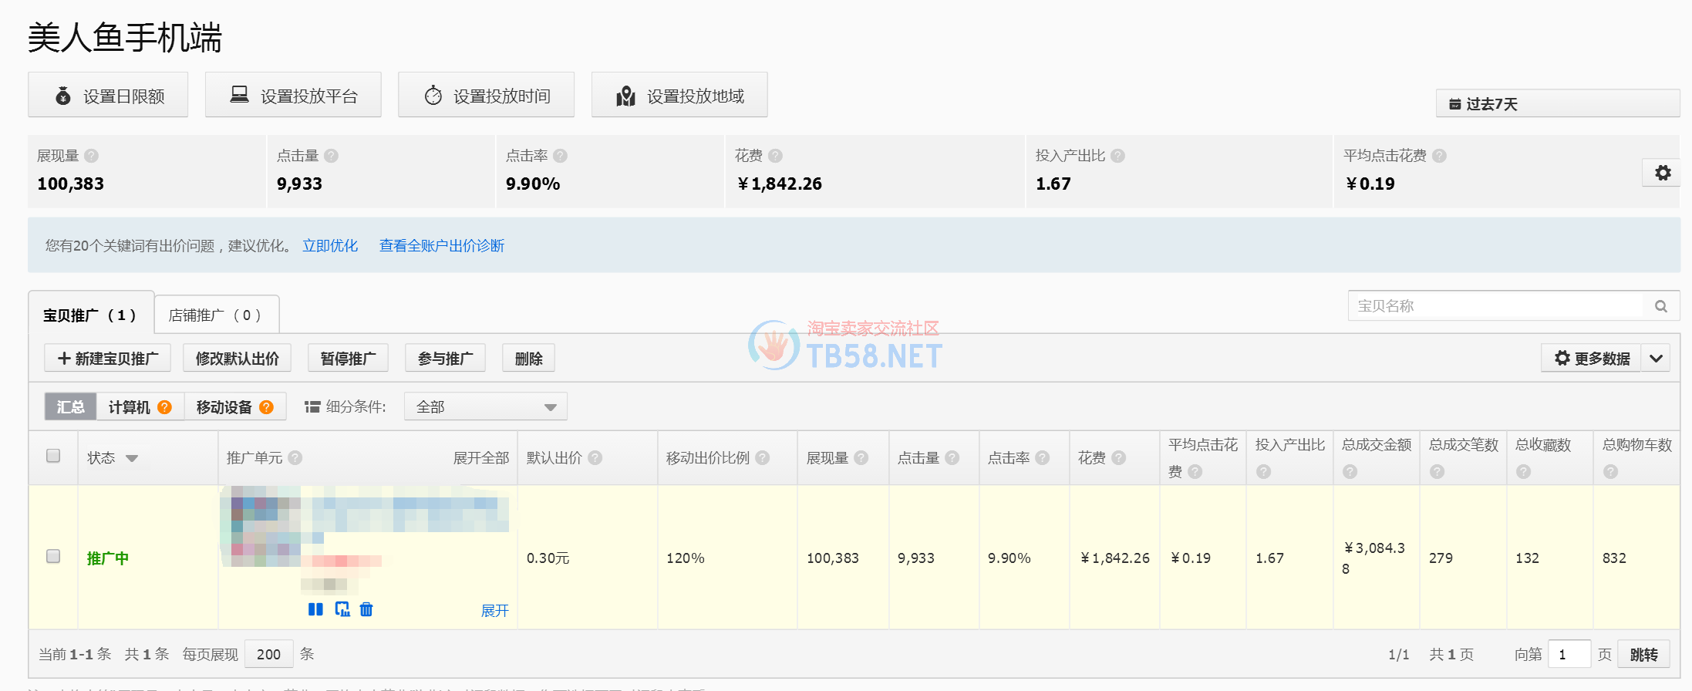This screenshot has width=1692, height=691.
Task: Expand the 过去7天 date range selector
Action: 1556,103
